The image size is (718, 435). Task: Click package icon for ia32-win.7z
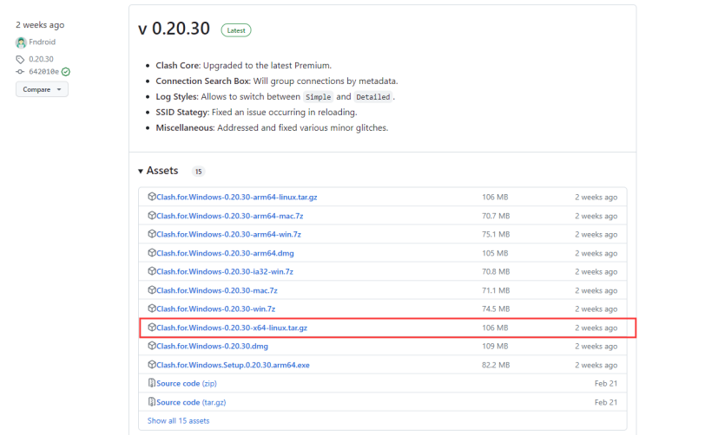(152, 271)
